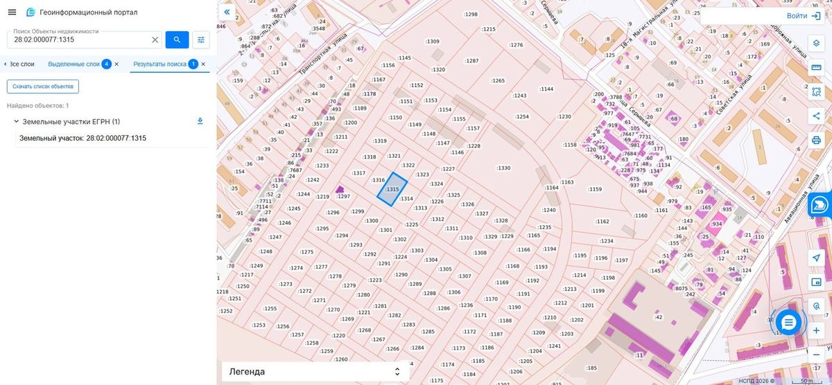Click Скачать список объектов button
This screenshot has height=385, width=832.
tap(43, 86)
